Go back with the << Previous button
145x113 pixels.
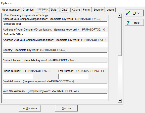point(30,108)
